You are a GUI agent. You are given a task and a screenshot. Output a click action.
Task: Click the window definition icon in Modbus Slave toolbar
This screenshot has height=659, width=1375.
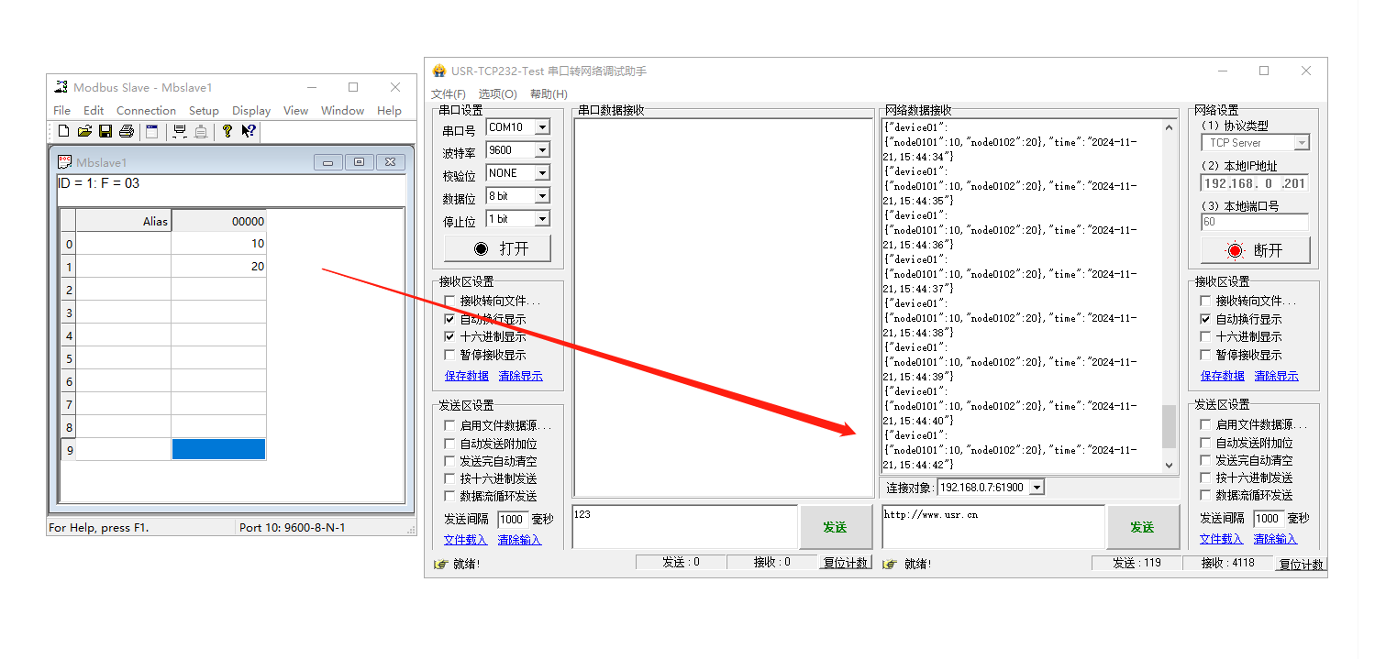tap(152, 132)
